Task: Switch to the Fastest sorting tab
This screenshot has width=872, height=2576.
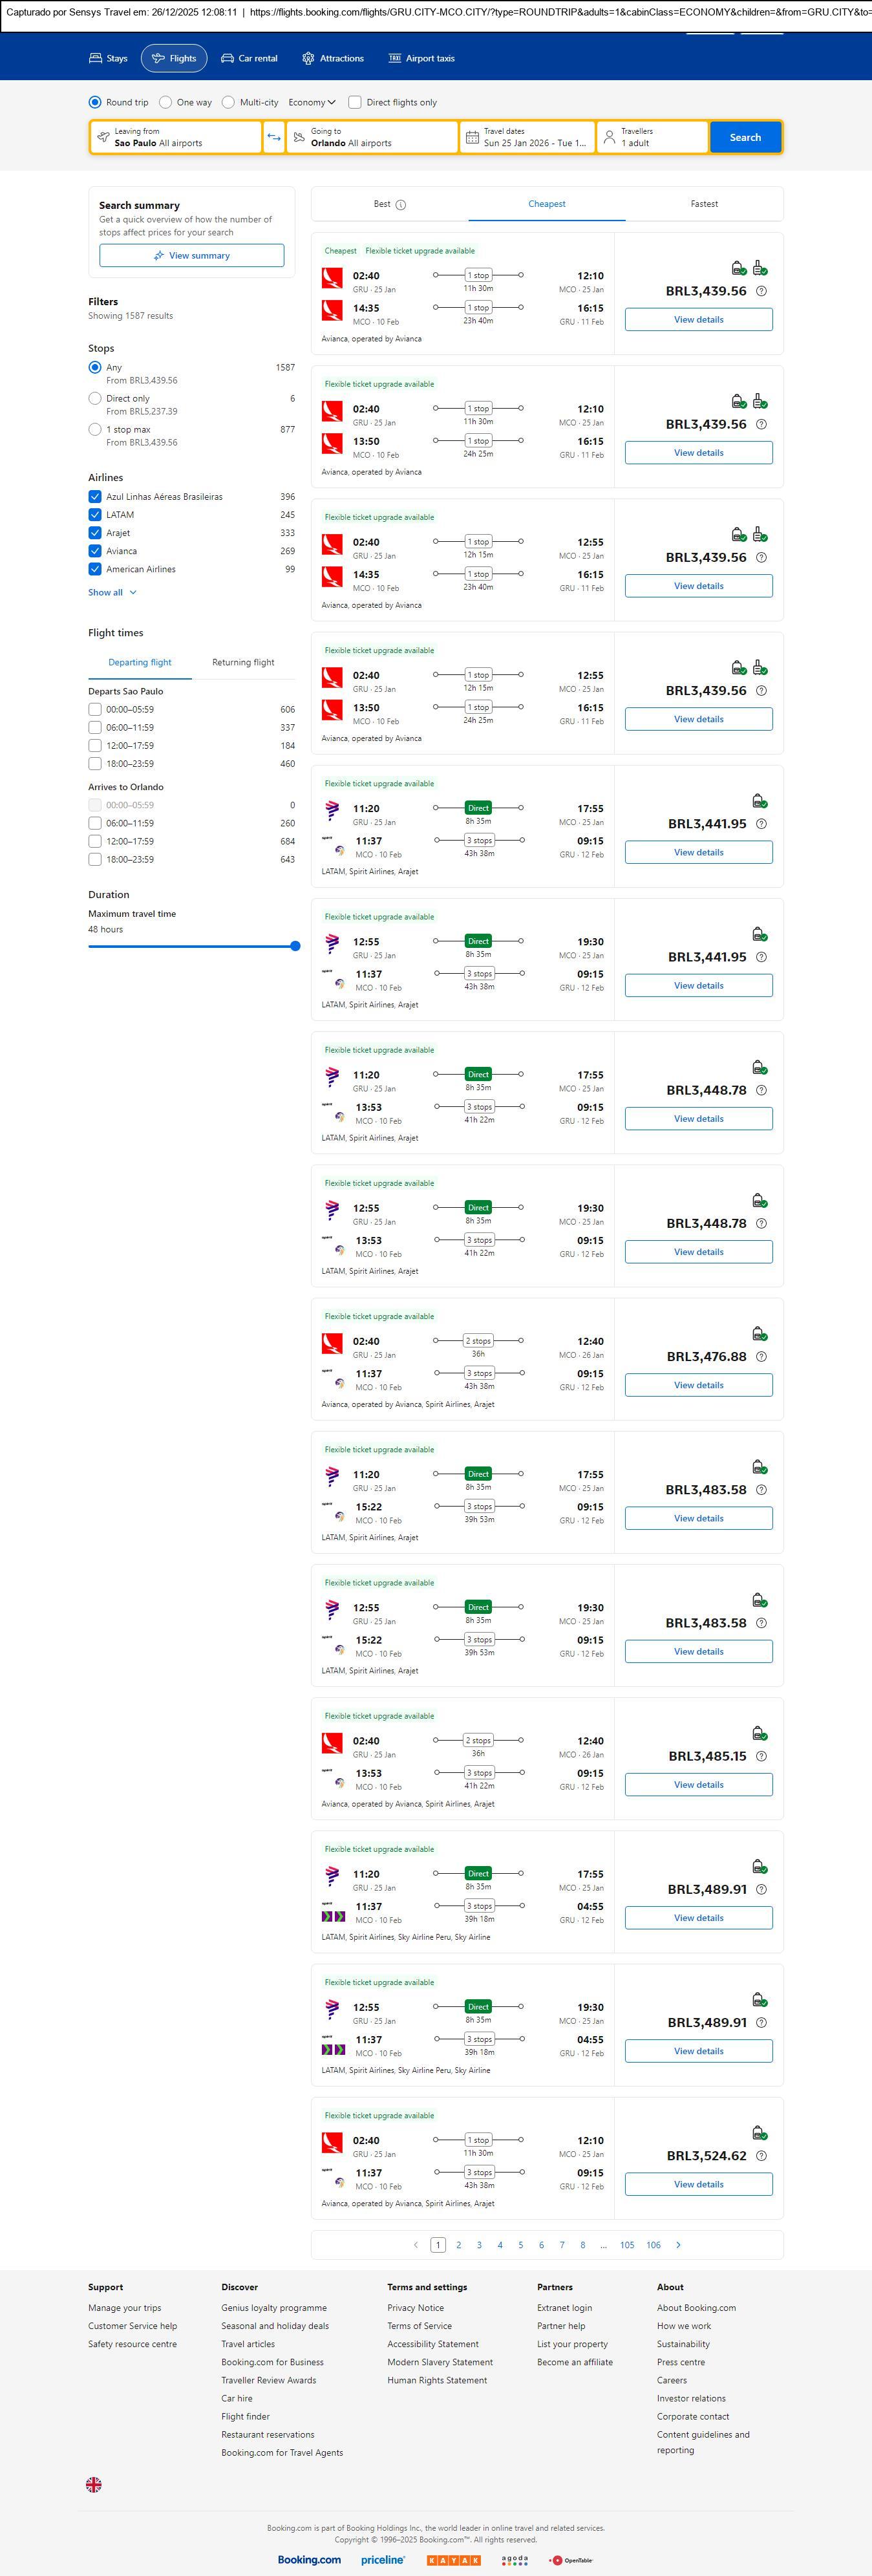Action: [x=704, y=204]
